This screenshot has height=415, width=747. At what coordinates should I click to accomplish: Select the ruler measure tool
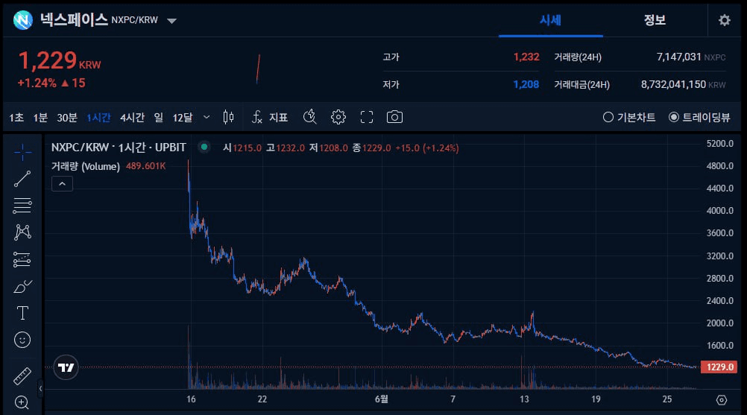point(22,376)
